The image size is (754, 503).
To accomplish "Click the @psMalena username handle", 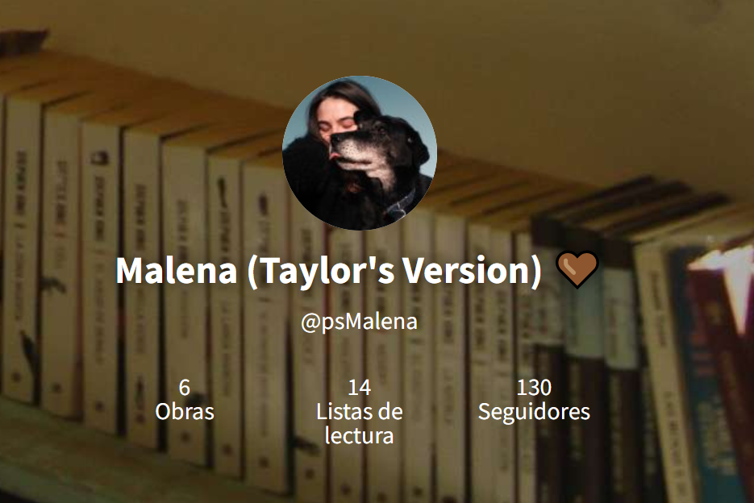I will (359, 322).
